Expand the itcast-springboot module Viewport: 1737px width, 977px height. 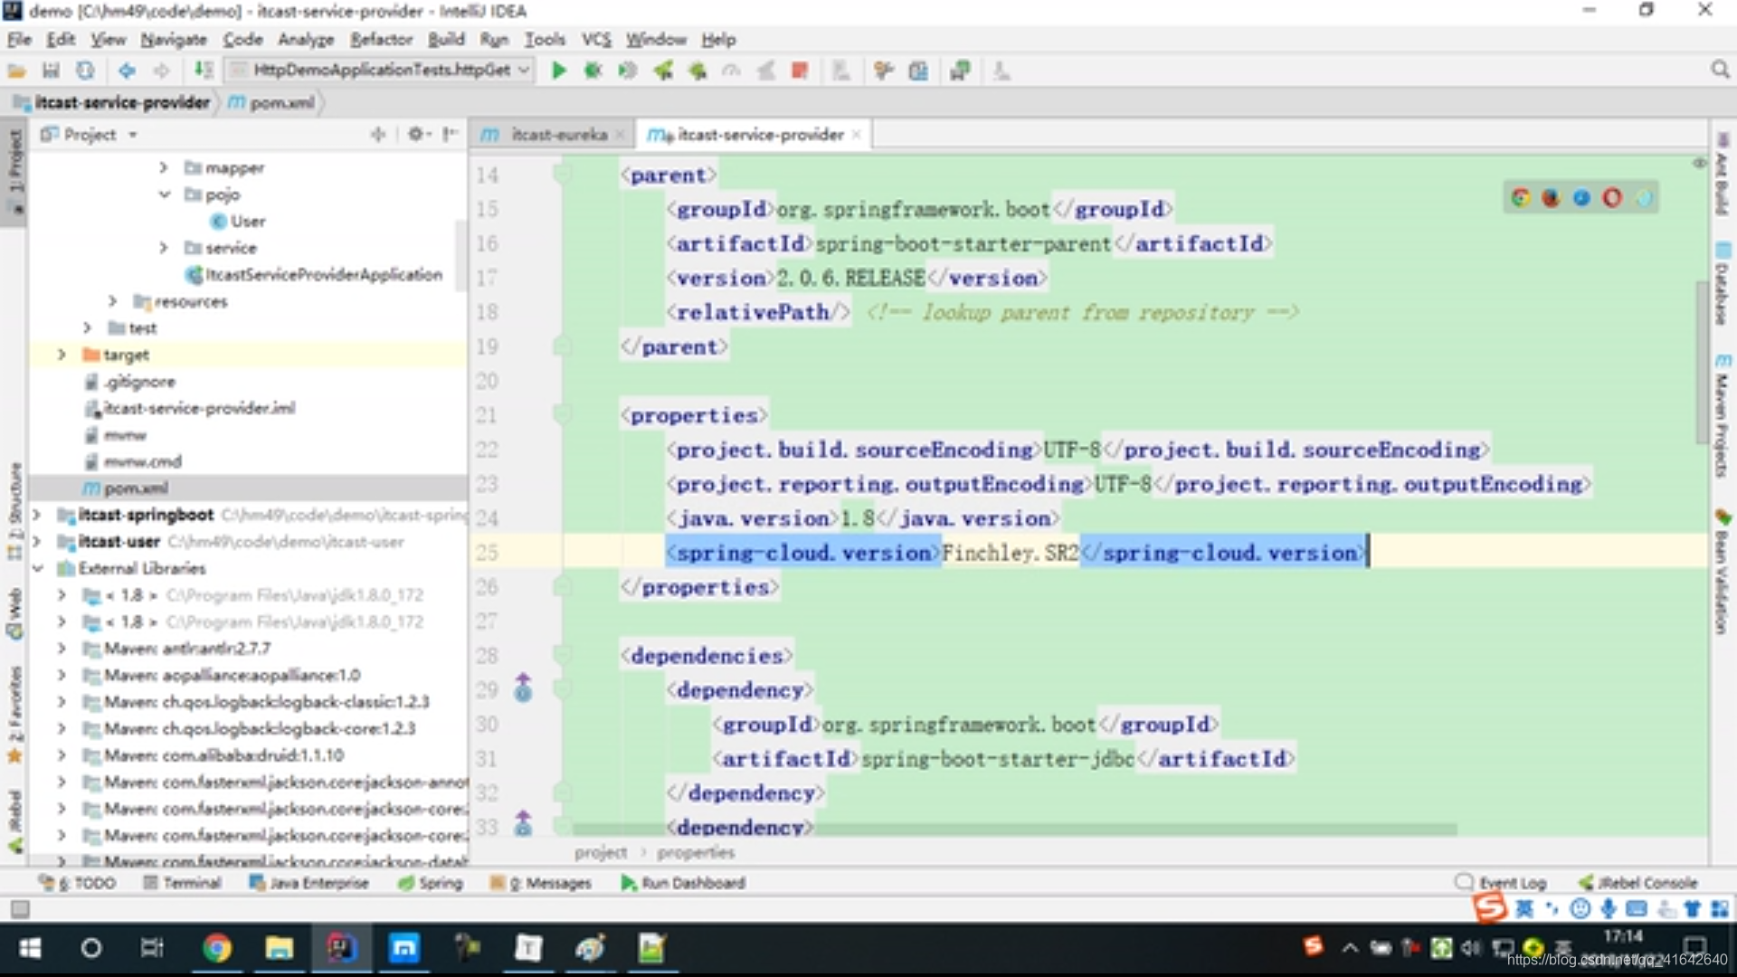pyautogui.click(x=36, y=515)
